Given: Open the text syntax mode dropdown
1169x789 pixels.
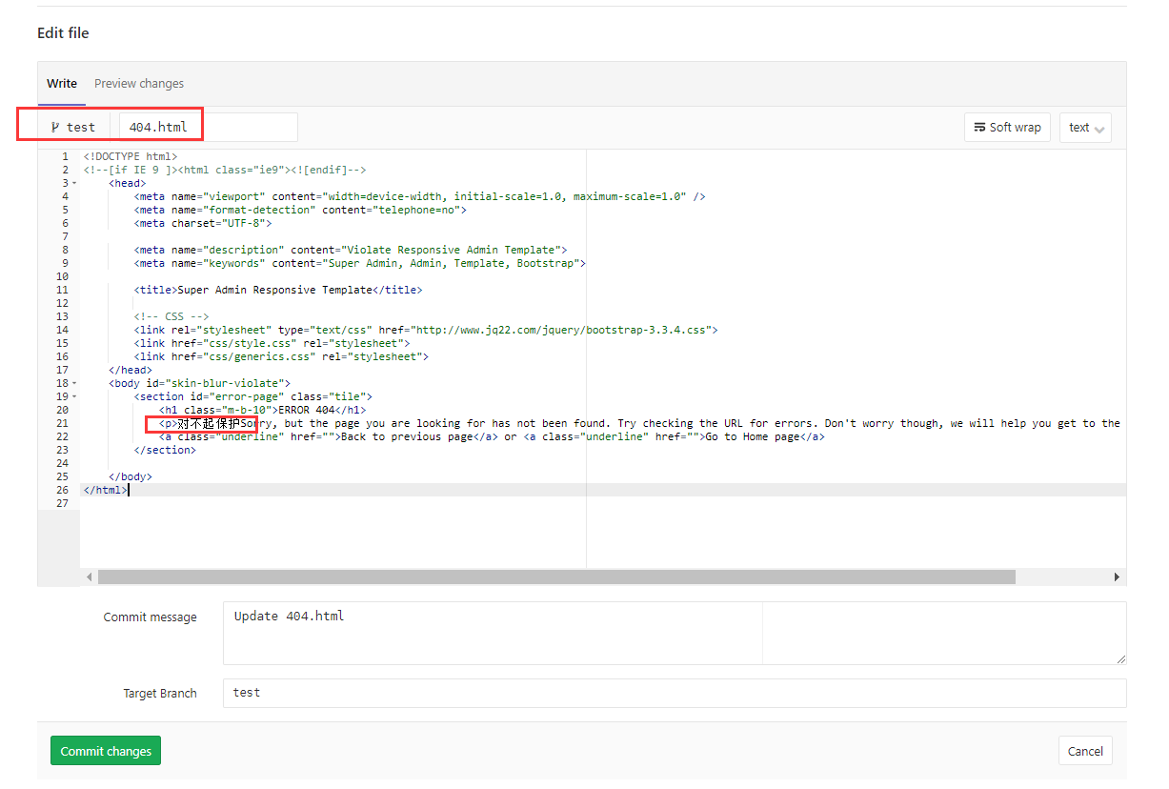Looking at the screenshot, I should (1085, 127).
